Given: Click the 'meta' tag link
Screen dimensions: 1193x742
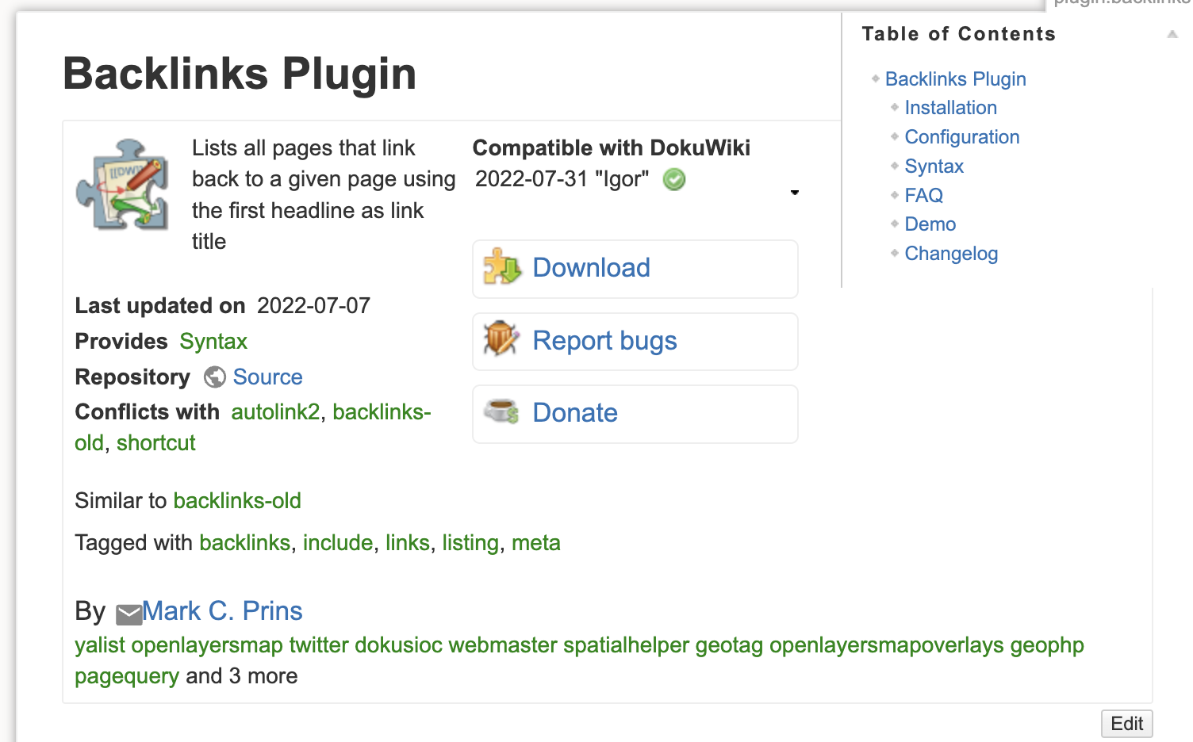Looking at the screenshot, I should [535, 543].
